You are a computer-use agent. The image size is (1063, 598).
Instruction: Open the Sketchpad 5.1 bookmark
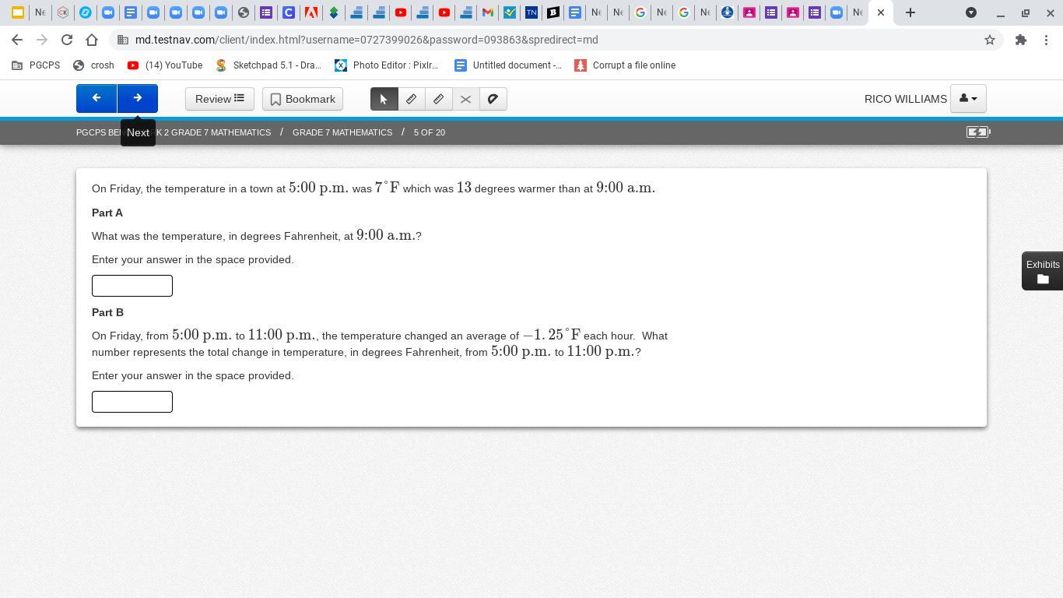click(x=268, y=65)
